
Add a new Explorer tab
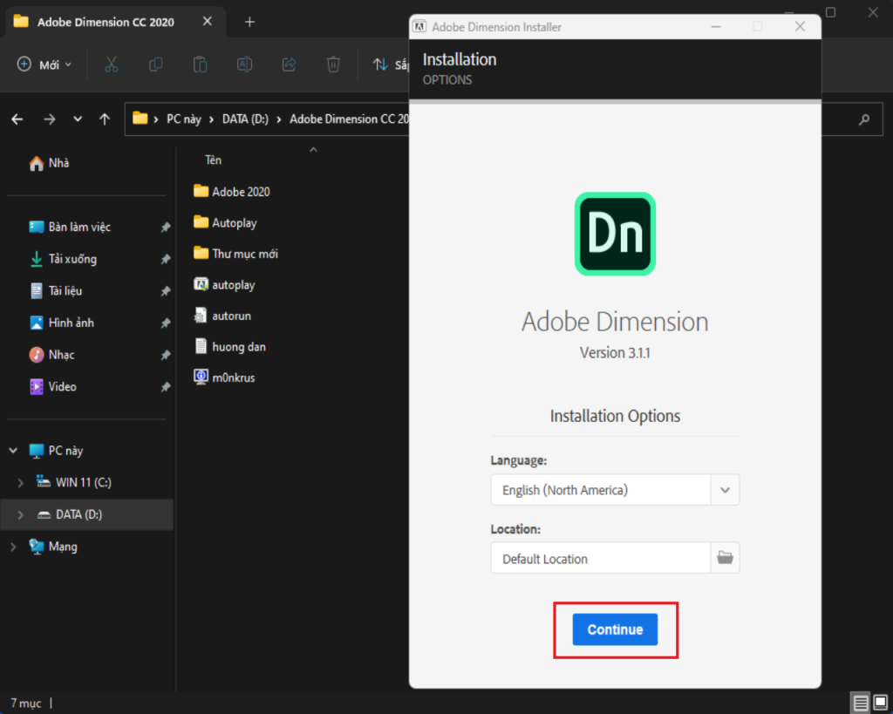click(249, 22)
